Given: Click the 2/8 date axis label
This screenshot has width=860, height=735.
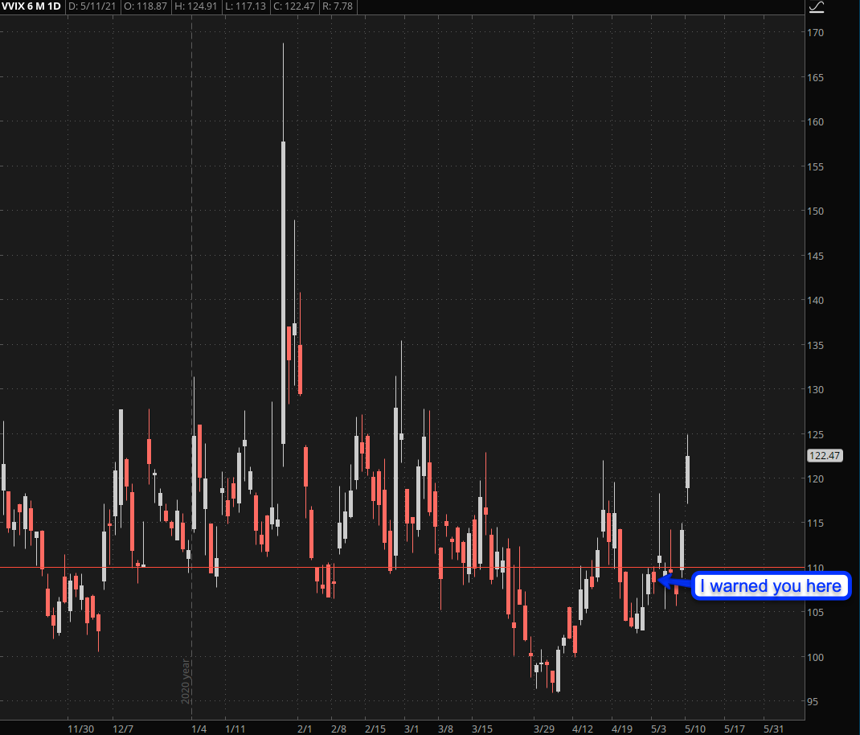Looking at the screenshot, I should [339, 729].
